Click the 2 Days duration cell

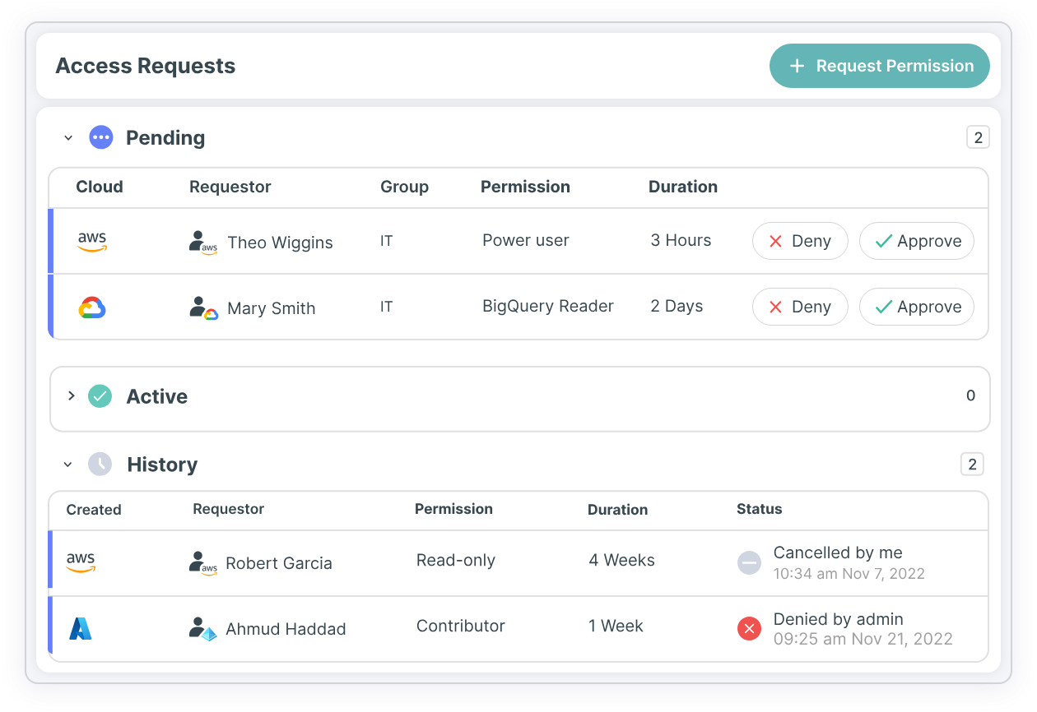(x=677, y=306)
